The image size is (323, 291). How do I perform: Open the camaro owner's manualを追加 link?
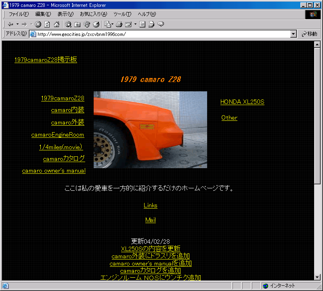coord(151,264)
